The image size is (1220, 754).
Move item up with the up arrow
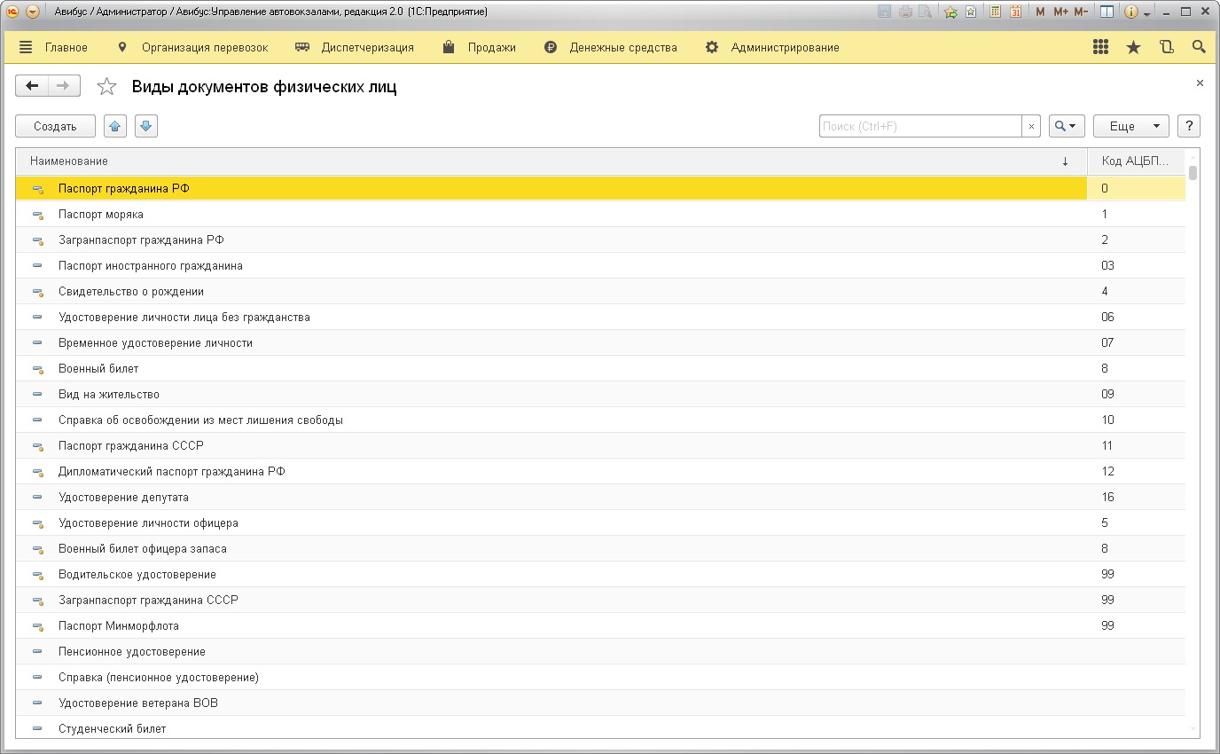[x=115, y=127]
